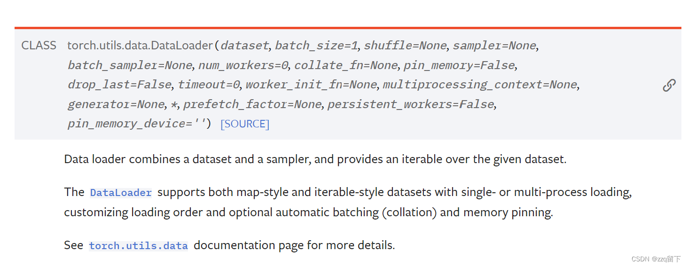Select the drop_last=False parameter
The height and width of the screenshot is (267, 688).
119,85
